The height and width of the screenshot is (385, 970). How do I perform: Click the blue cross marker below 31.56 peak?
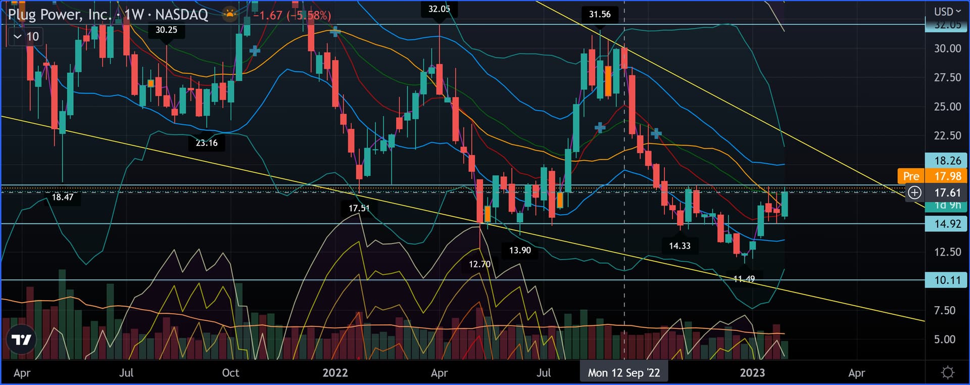tap(600, 128)
